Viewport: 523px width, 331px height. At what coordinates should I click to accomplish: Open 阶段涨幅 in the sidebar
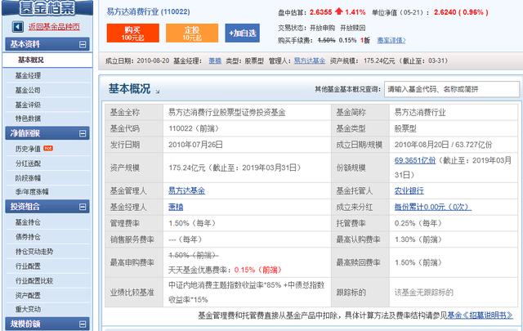click(28, 178)
